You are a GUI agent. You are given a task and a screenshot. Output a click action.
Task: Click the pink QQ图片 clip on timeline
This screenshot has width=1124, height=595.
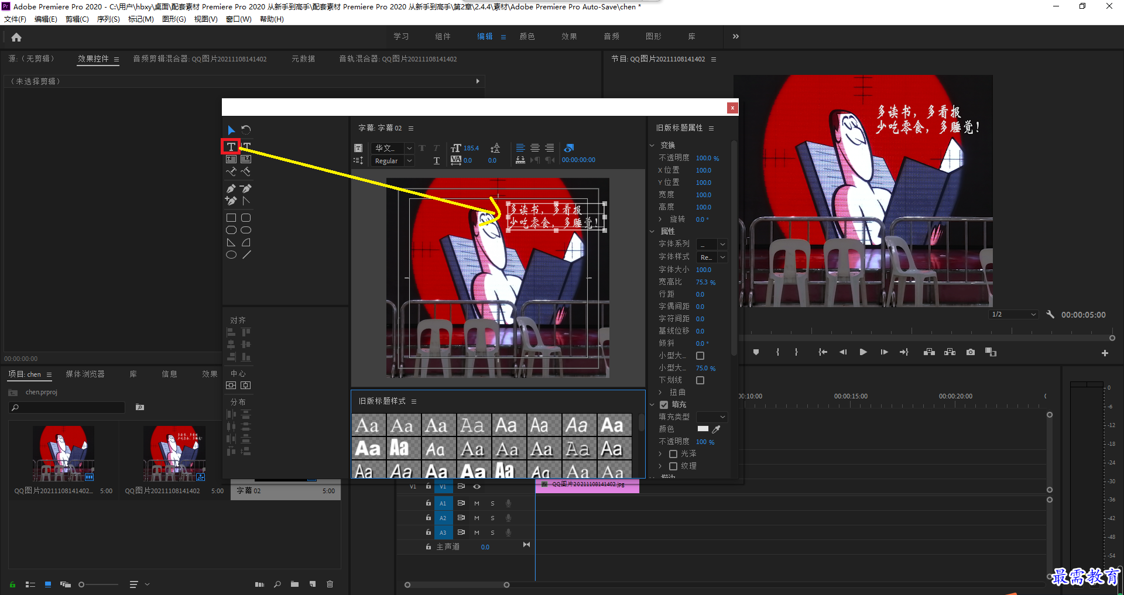(x=587, y=486)
